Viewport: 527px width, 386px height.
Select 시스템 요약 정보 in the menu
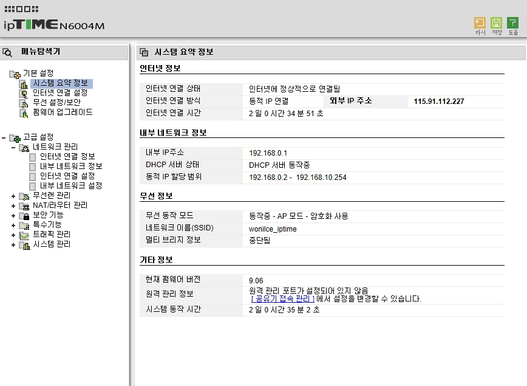point(61,83)
